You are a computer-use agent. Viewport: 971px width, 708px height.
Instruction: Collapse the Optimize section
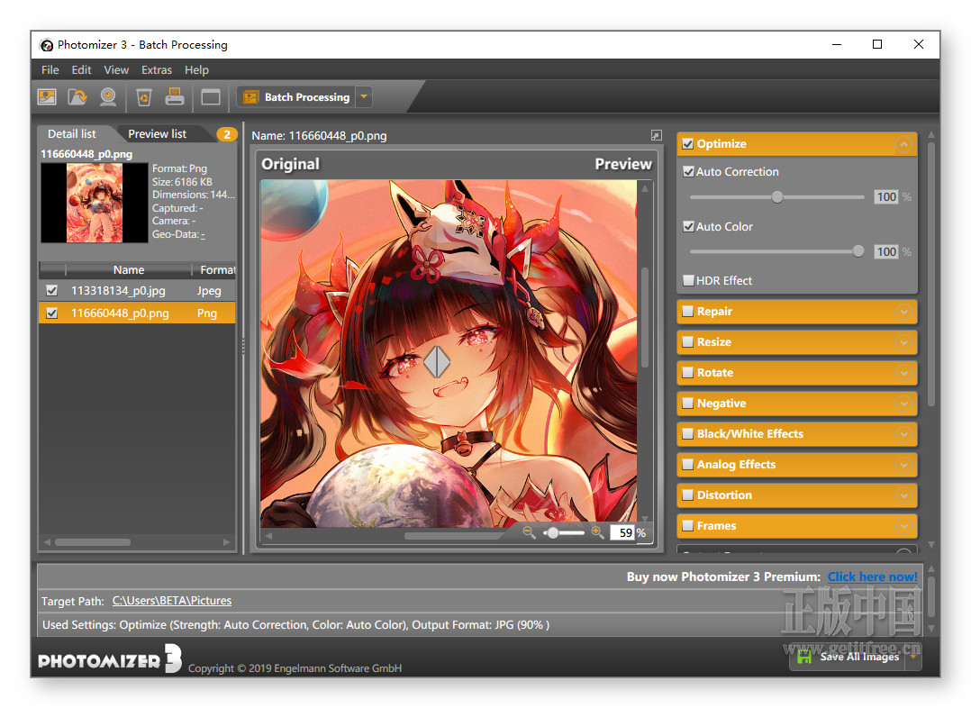[x=903, y=144]
